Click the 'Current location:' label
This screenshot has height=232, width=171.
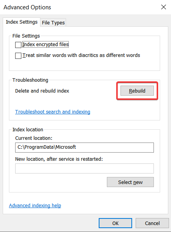click(34, 138)
